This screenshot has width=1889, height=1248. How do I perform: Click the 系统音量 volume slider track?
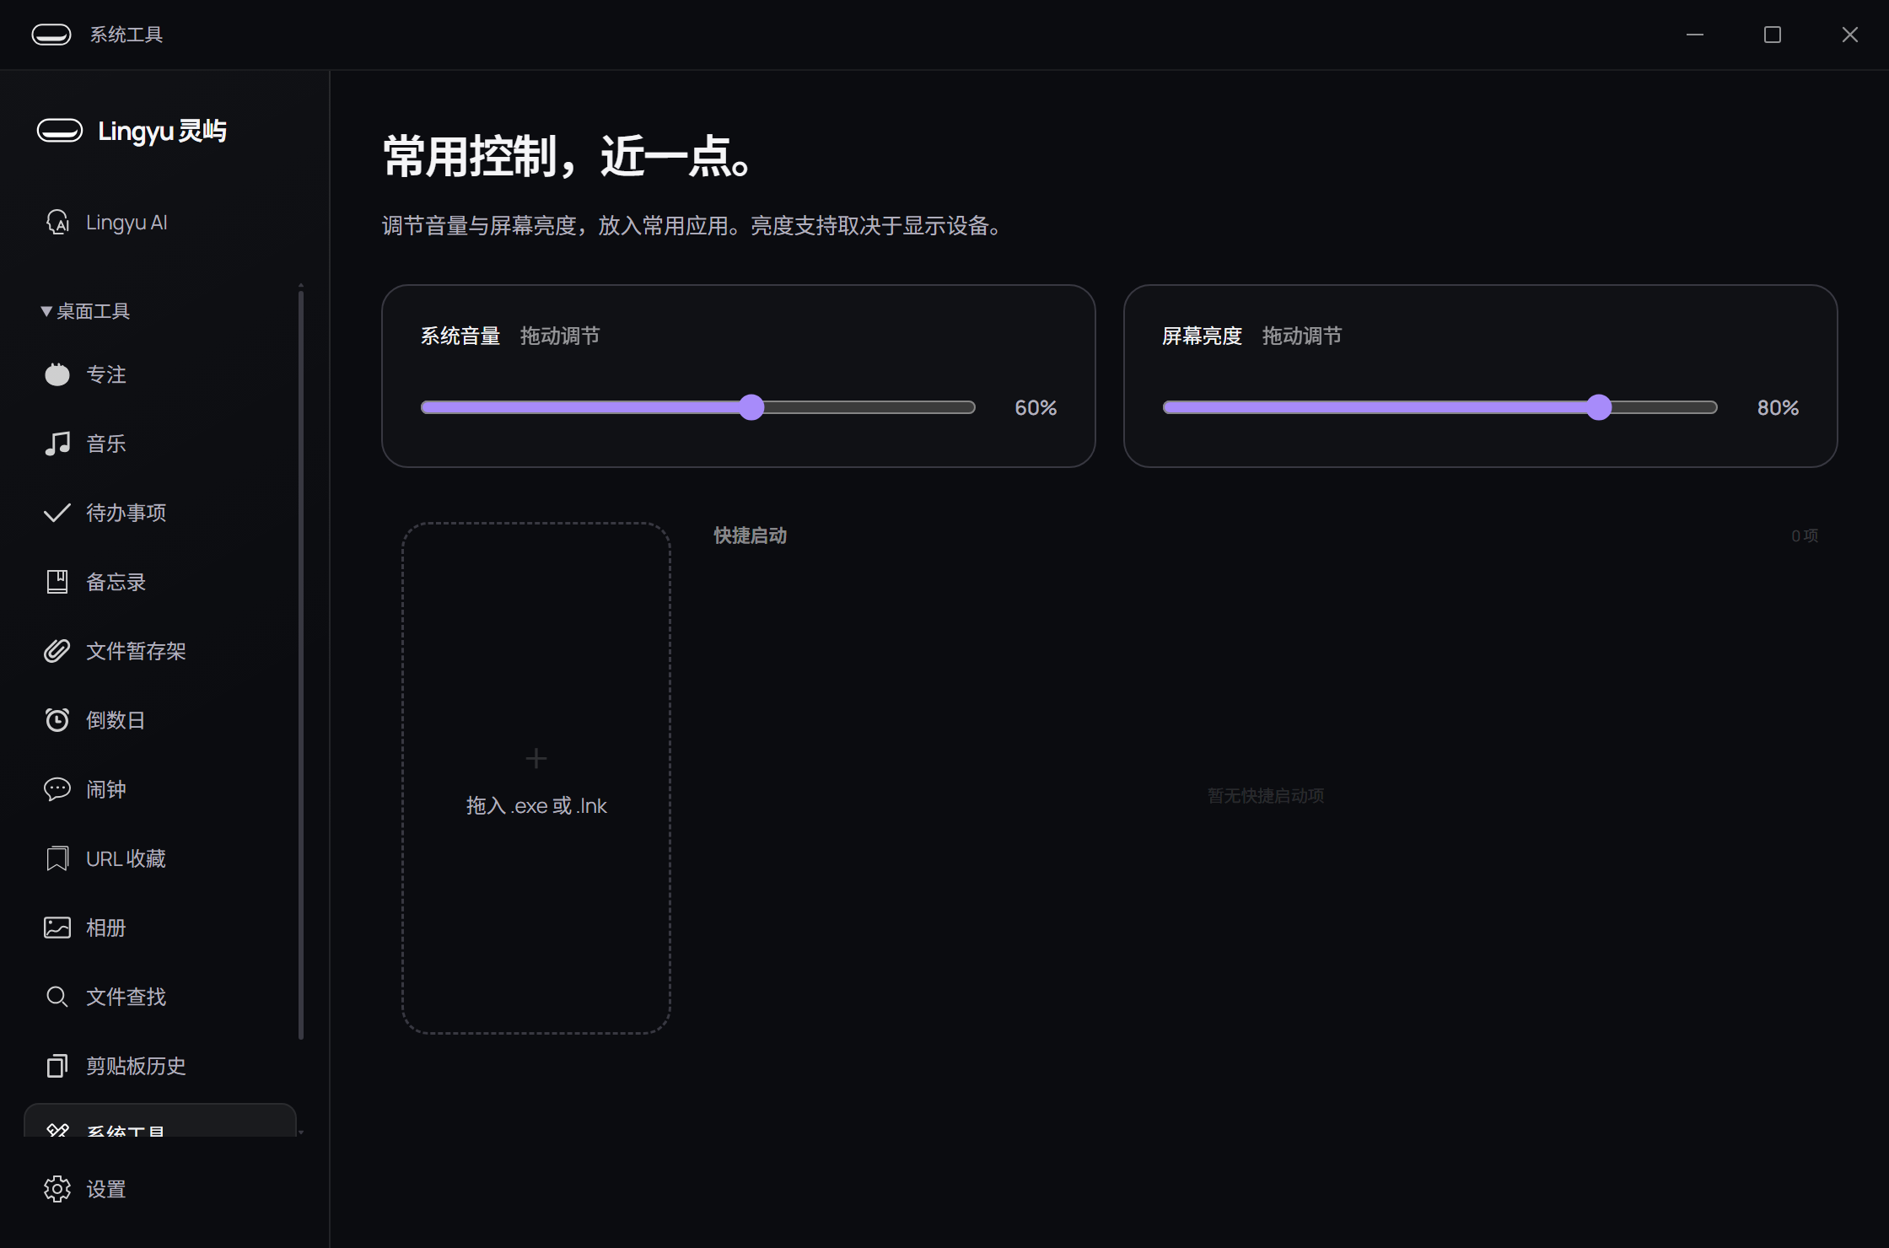coord(697,407)
